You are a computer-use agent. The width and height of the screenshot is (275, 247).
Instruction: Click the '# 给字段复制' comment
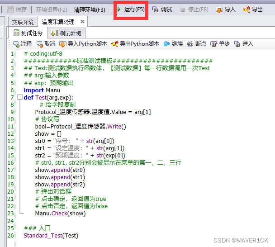[x=57, y=104]
